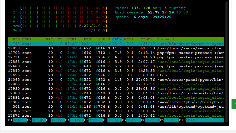Screen dimensions: 236x133
Task: Click the terminal's vertical scrollbar
Action: point(227,62)
